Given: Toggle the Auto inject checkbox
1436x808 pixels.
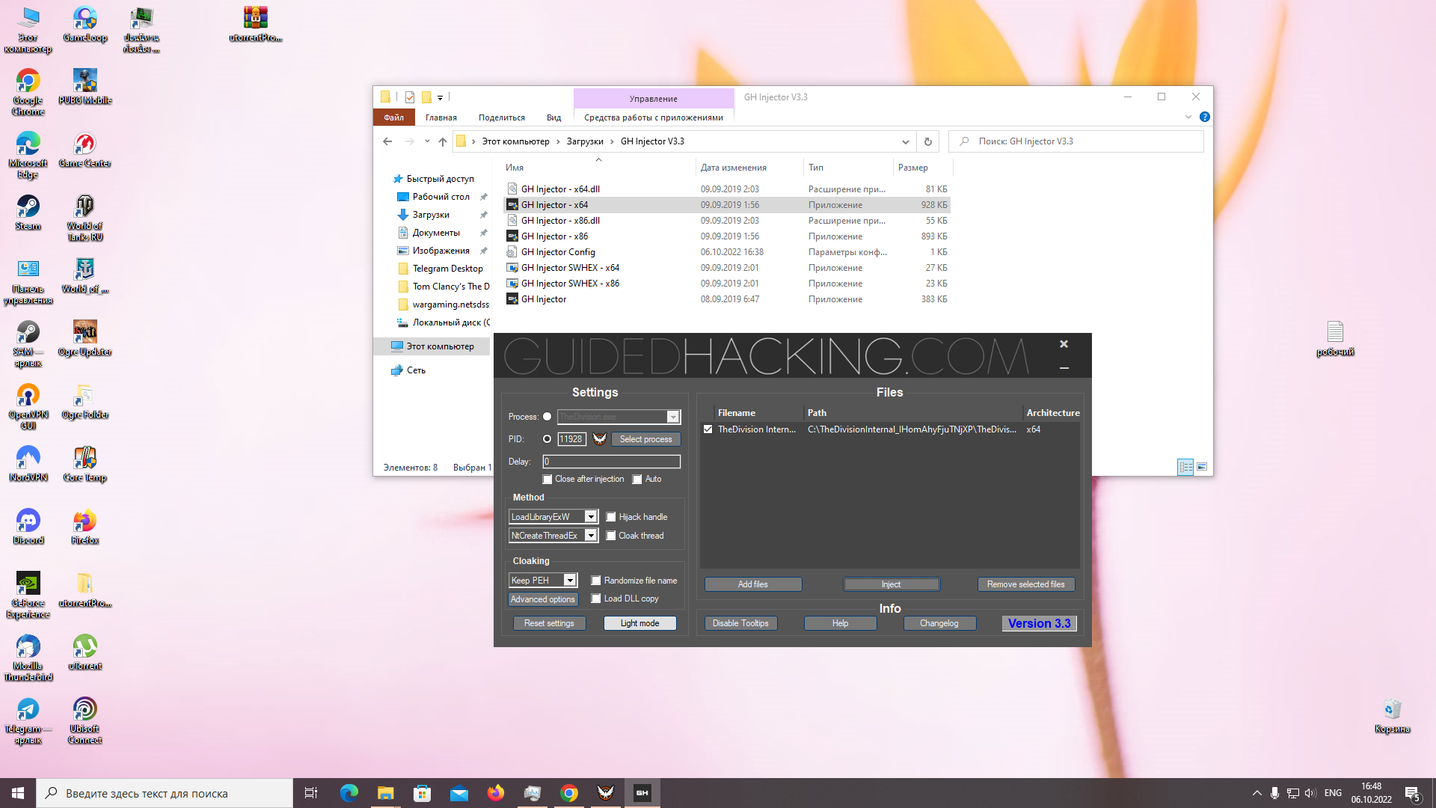Looking at the screenshot, I should click(637, 479).
